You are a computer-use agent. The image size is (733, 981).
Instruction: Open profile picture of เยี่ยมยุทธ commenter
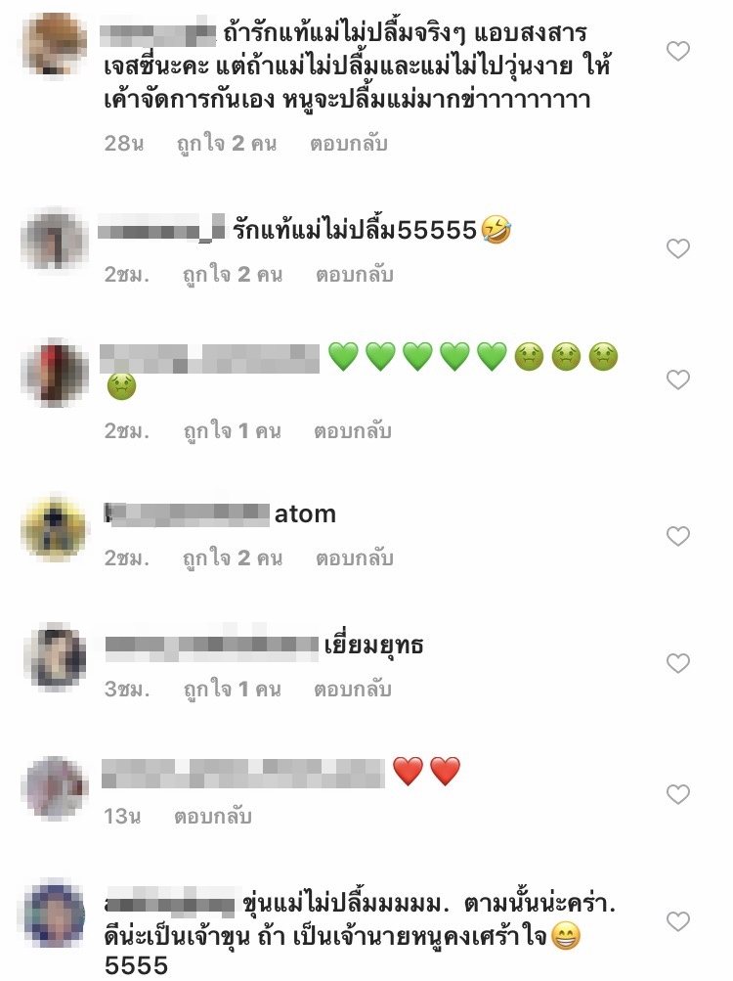(55, 657)
